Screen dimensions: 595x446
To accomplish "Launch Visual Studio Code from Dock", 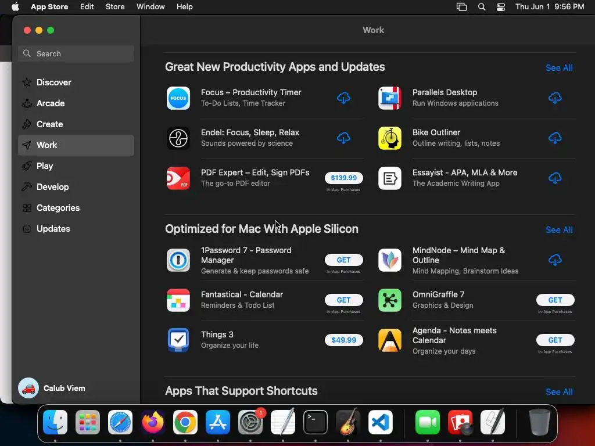I will [381, 422].
